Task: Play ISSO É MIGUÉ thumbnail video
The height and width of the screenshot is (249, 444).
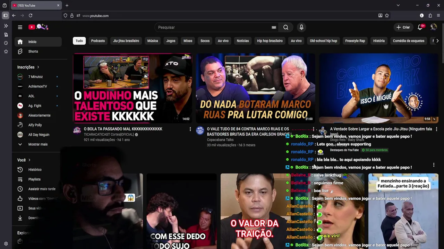Action: coord(379,88)
